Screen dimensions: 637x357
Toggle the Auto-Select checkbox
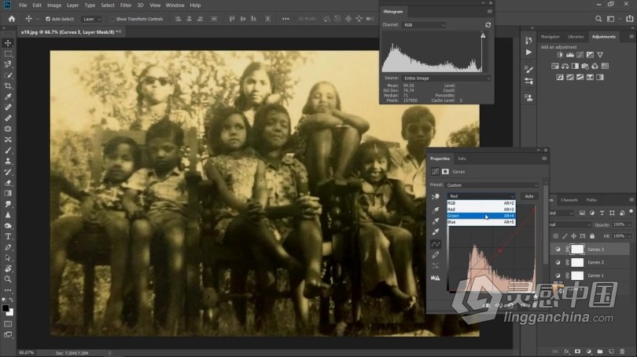pyautogui.click(x=48, y=19)
